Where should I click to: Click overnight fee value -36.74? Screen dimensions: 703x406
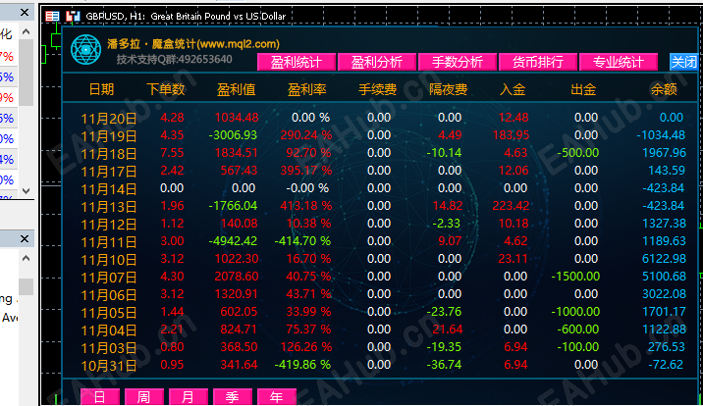point(444,365)
